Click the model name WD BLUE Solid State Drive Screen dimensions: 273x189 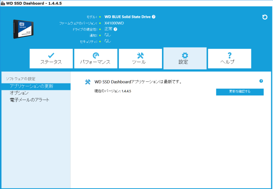click(x=128, y=17)
